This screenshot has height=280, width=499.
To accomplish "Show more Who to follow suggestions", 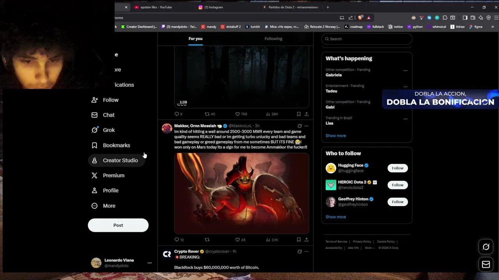I will 336,217.
